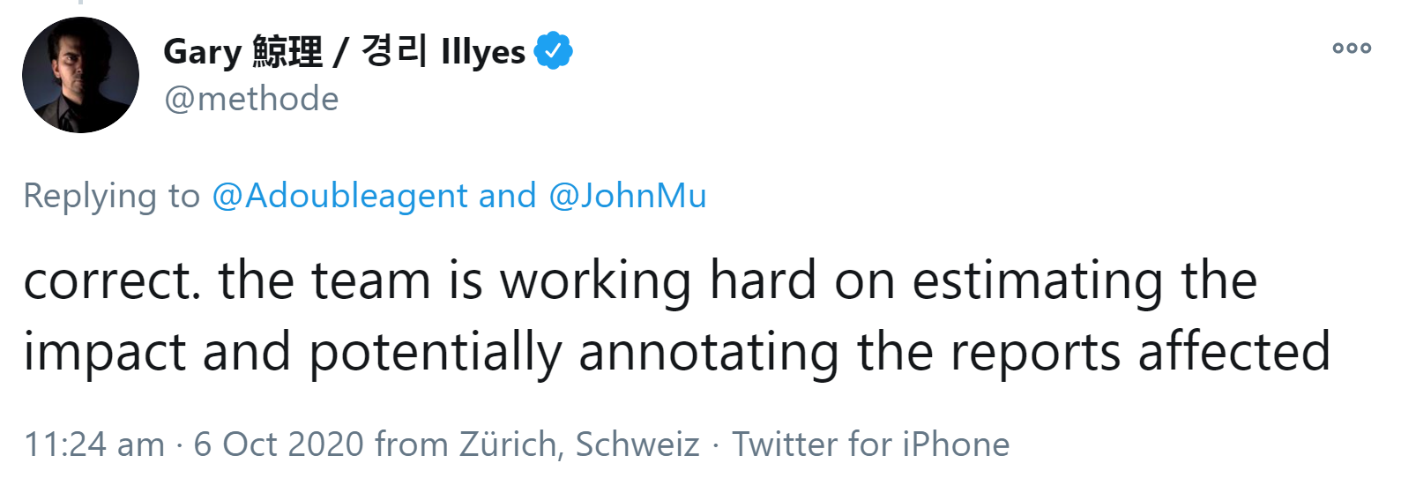Click the "Replying to" label
Viewport: 1401px width, 493px height.
coord(112,196)
